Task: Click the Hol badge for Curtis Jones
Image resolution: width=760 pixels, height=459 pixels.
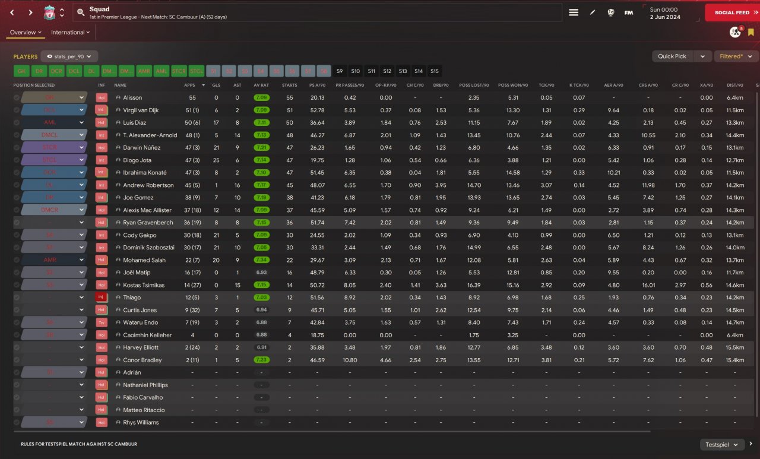Action: (x=102, y=310)
